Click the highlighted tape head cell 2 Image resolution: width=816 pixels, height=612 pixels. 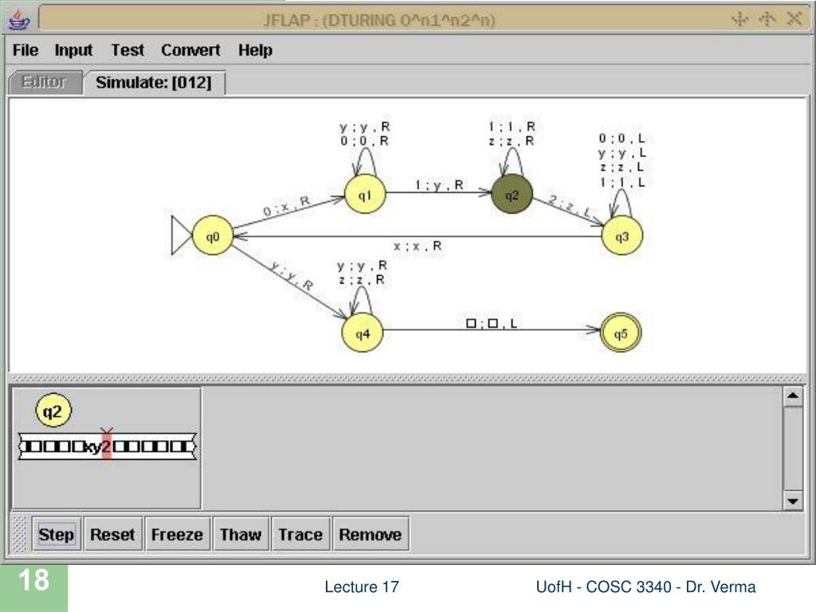pos(107,446)
